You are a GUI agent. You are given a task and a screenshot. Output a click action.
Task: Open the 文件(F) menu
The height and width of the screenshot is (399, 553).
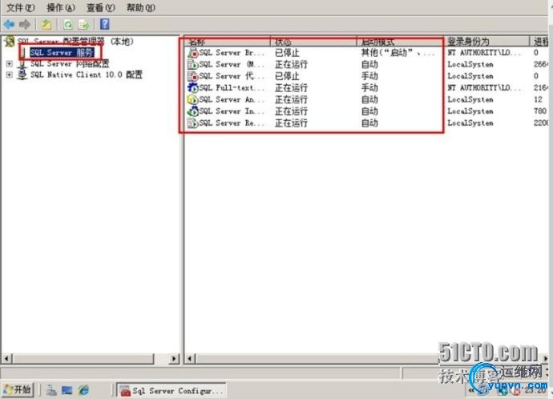(21, 7)
